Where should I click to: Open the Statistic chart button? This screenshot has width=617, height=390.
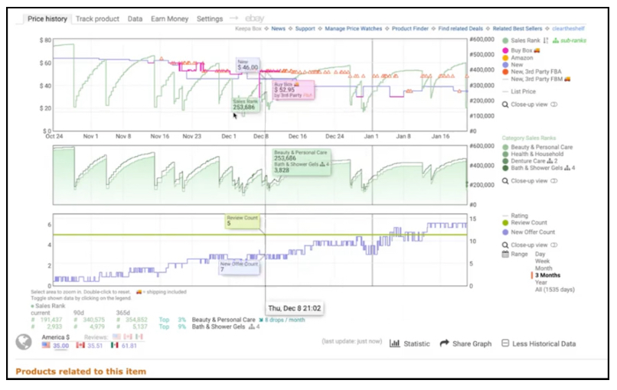[410, 343]
